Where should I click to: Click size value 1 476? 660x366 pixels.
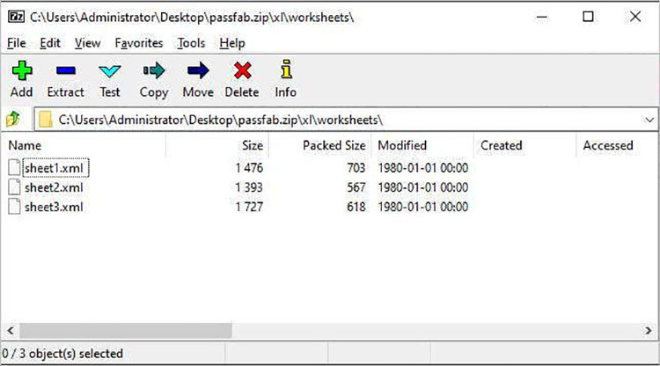coord(249,168)
